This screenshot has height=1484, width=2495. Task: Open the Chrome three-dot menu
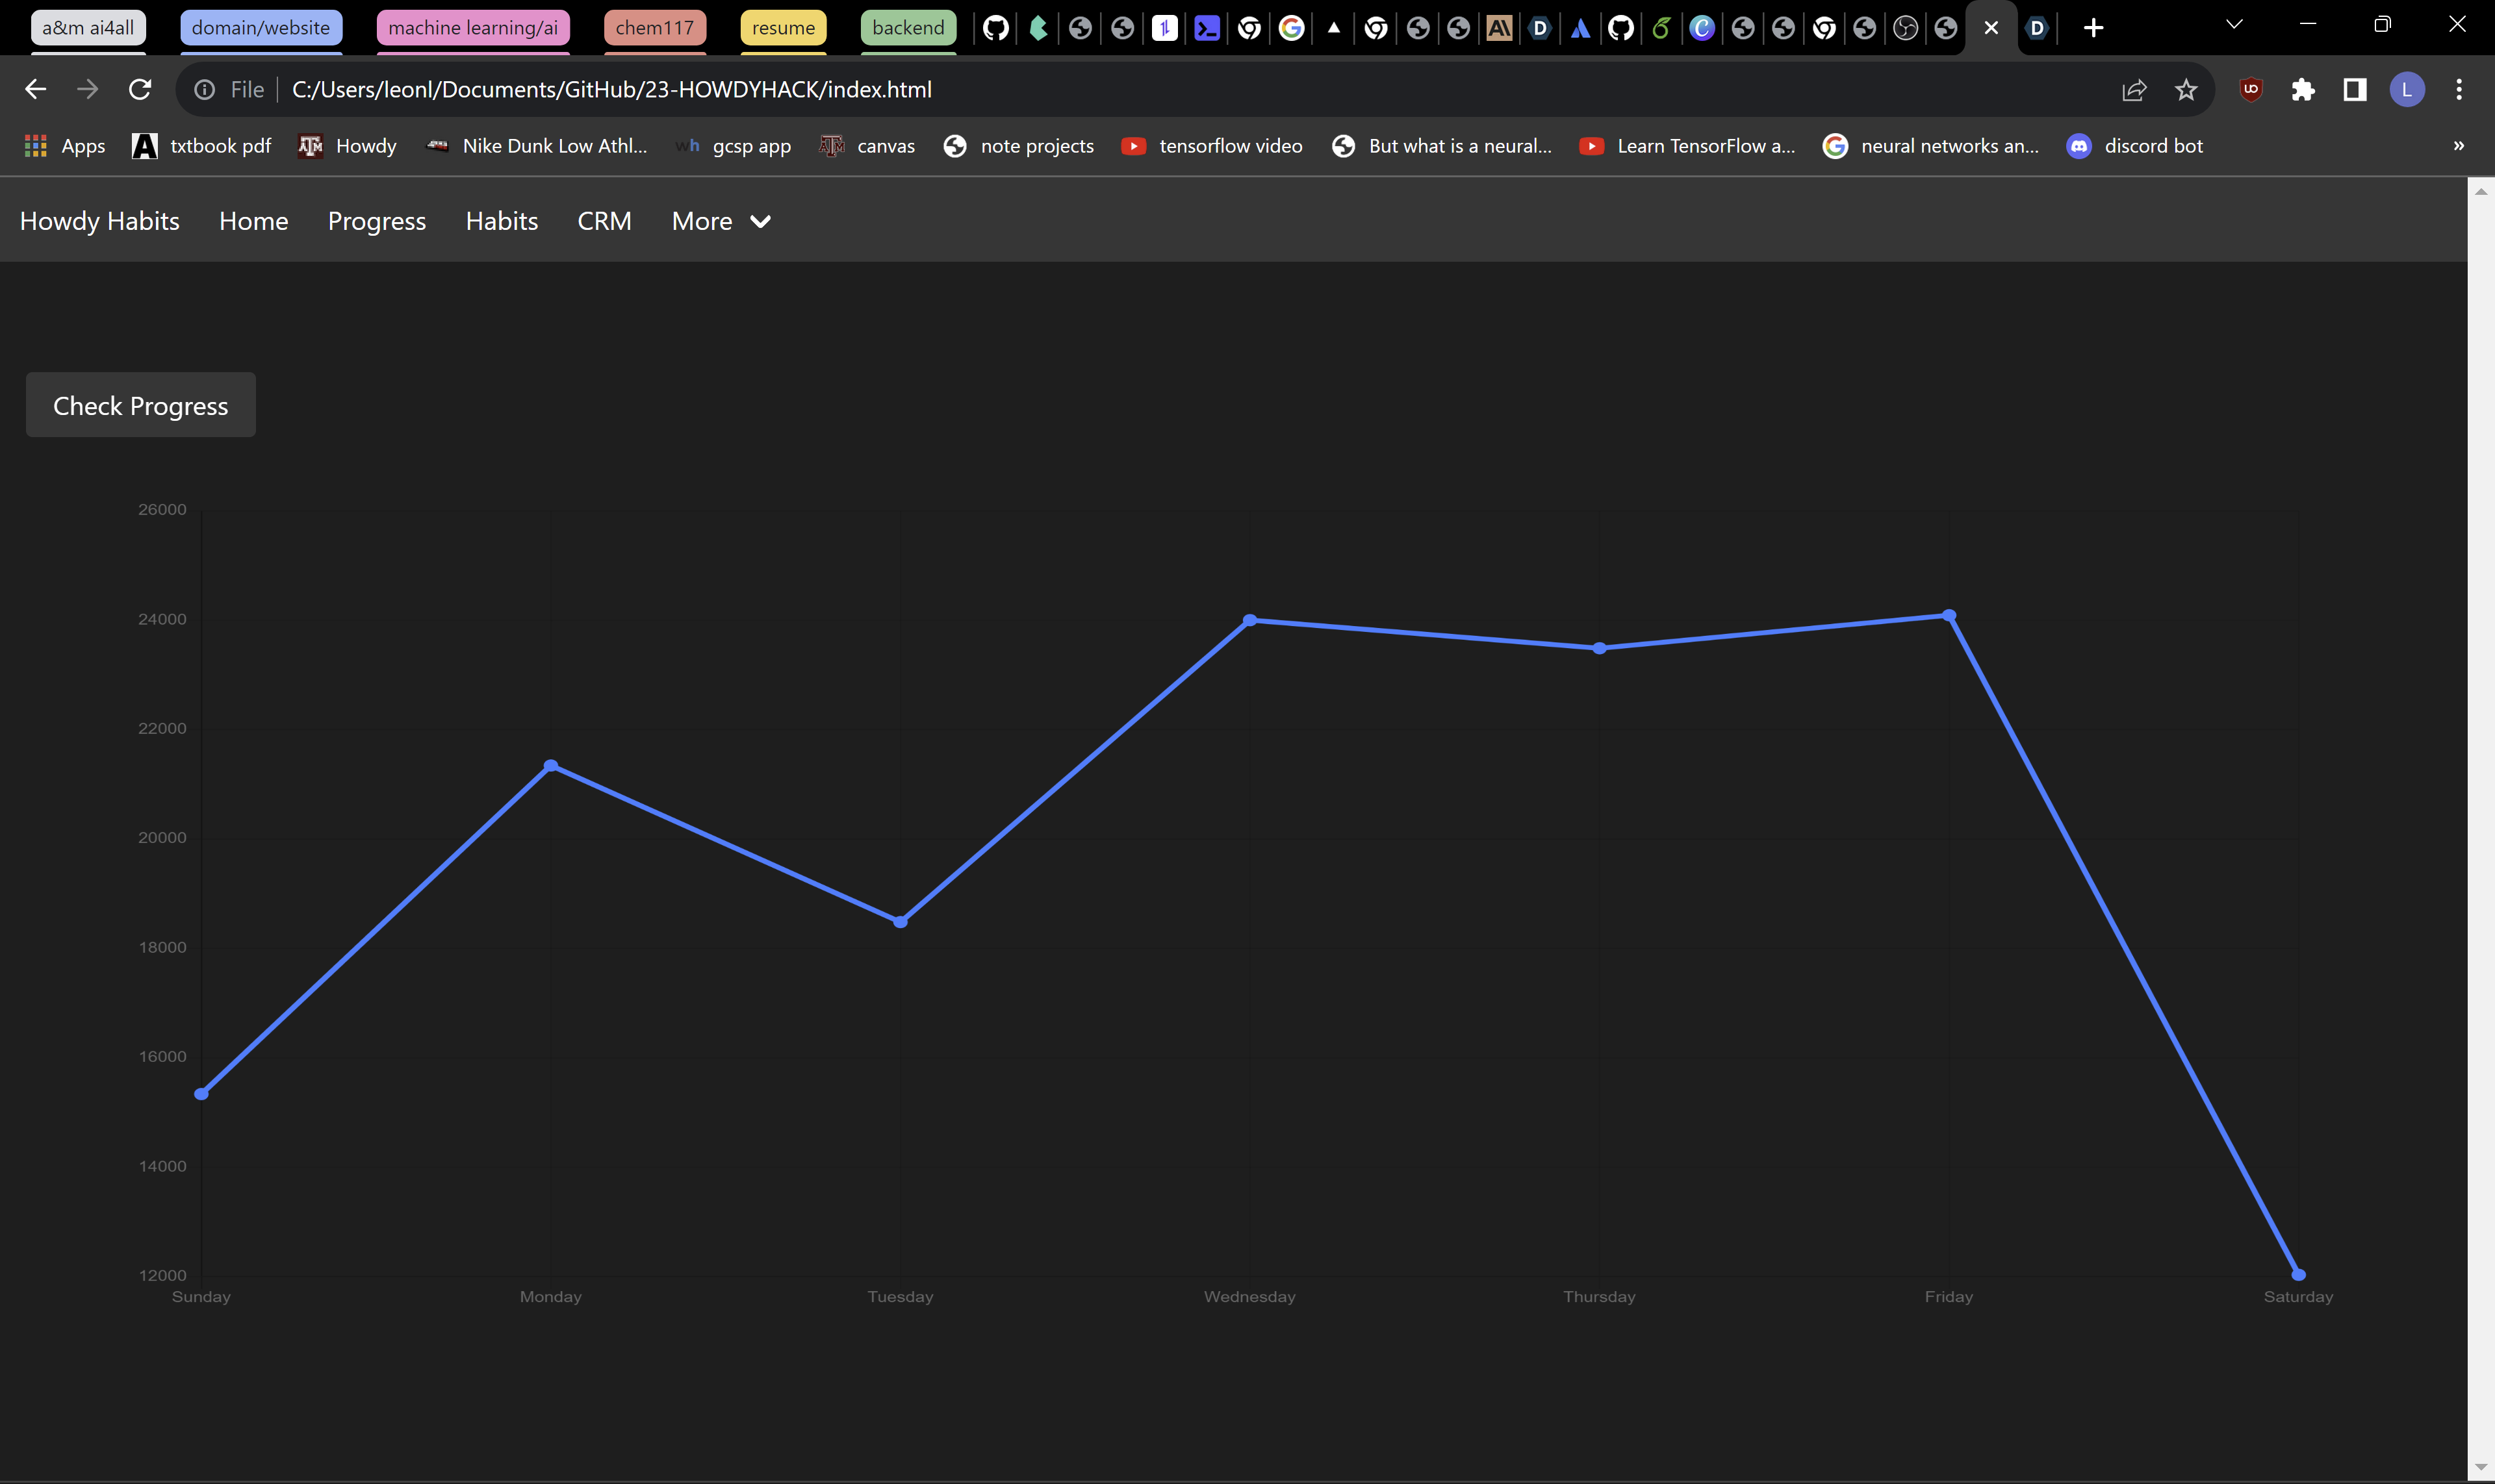[2459, 90]
